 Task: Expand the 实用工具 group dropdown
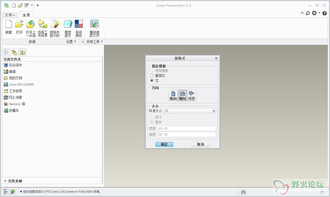94,42
